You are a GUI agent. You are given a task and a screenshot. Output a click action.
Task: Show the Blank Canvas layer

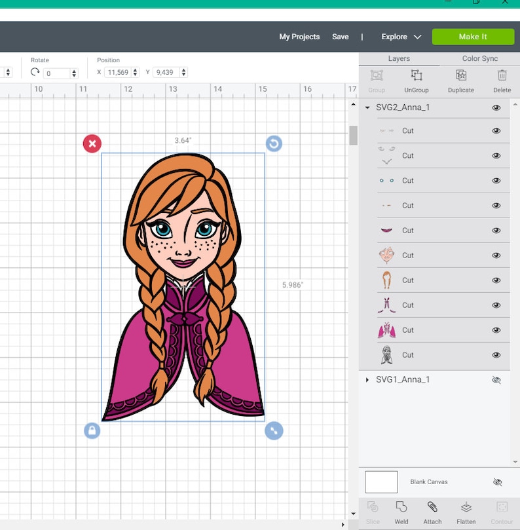[x=497, y=482]
